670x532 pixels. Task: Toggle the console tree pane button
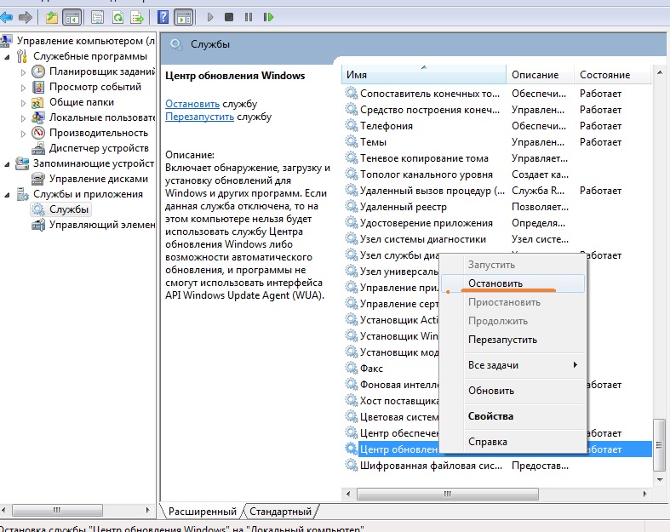pyautogui.click(x=72, y=18)
